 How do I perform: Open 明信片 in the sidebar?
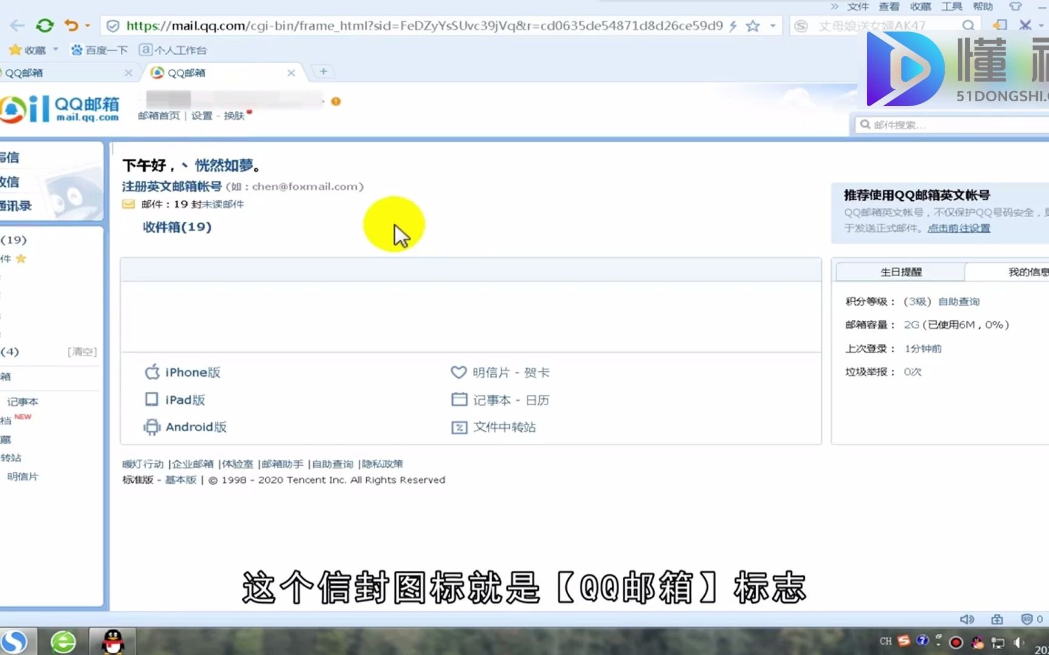point(22,477)
